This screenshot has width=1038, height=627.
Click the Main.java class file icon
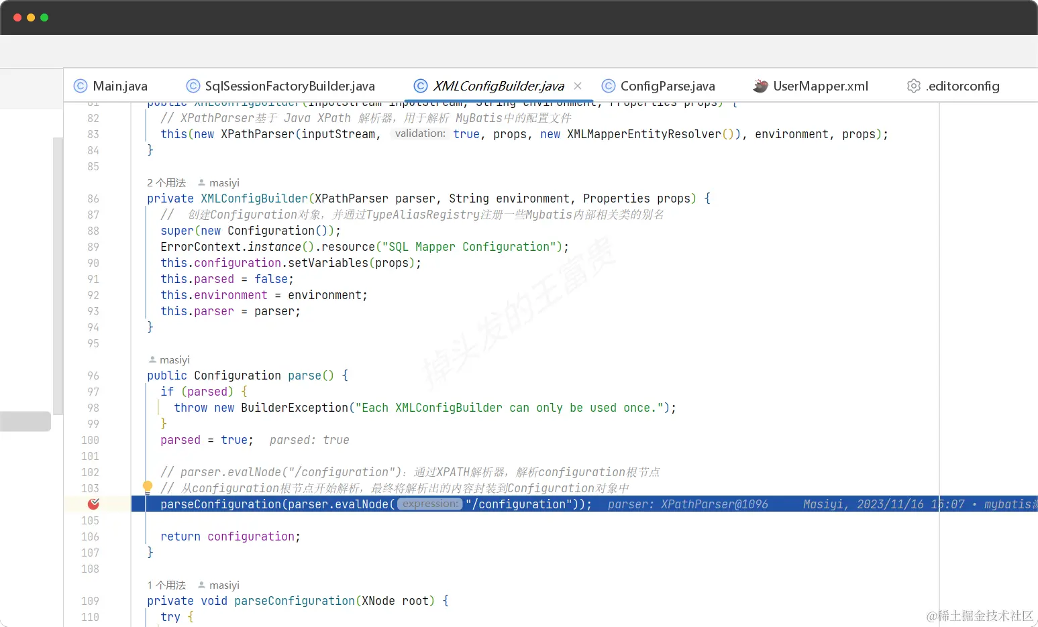81,86
